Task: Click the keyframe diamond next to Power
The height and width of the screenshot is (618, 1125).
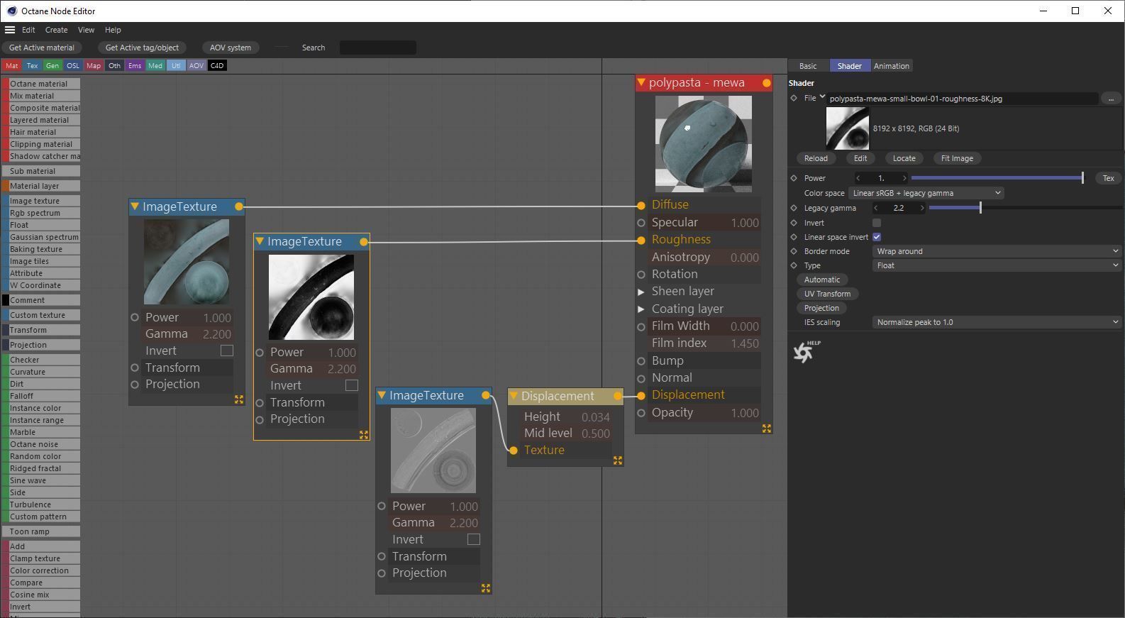Action: point(794,178)
